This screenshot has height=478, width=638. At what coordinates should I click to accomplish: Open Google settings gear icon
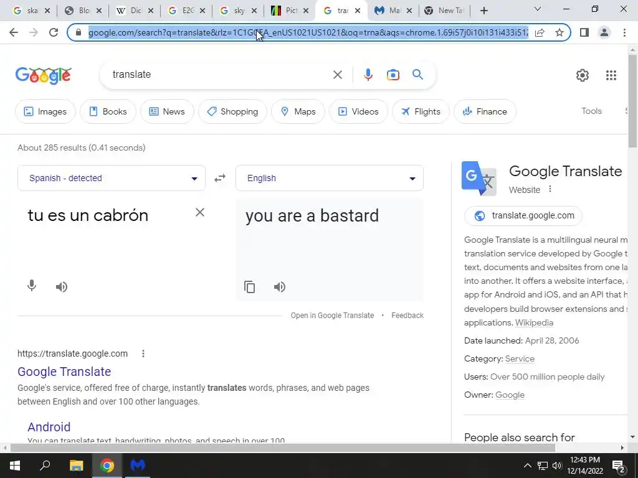(x=583, y=75)
